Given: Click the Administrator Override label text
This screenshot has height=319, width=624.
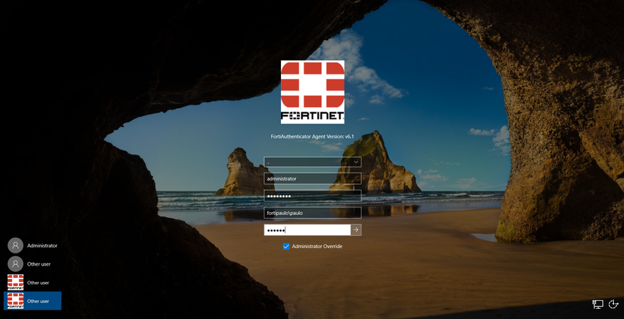Looking at the screenshot, I should pyautogui.click(x=317, y=246).
